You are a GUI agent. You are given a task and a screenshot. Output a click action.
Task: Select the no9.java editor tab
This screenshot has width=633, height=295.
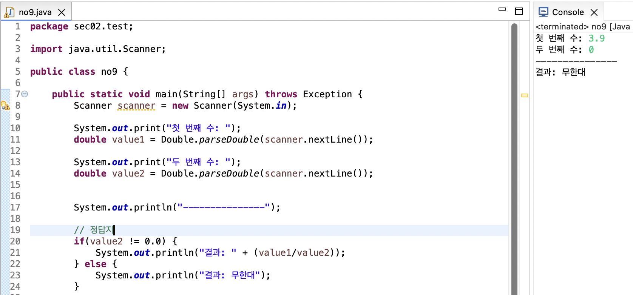pos(36,12)
